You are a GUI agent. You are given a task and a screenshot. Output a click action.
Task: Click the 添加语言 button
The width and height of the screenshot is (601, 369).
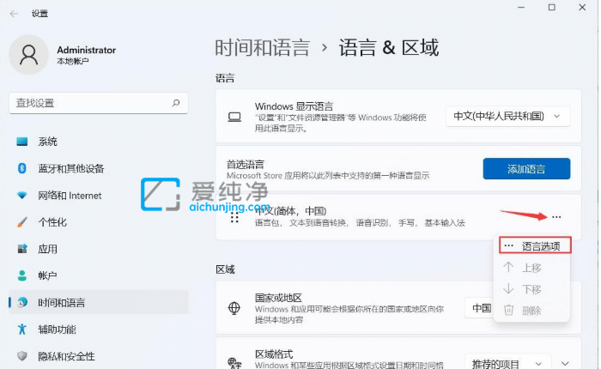coord(526,168)
